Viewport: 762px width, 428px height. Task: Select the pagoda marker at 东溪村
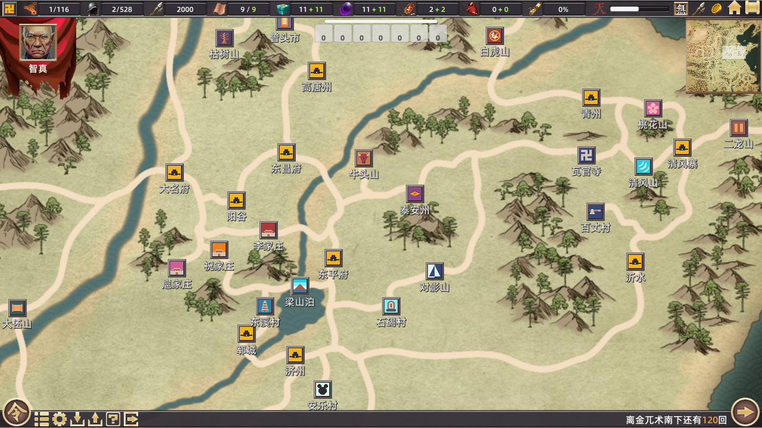264,307
